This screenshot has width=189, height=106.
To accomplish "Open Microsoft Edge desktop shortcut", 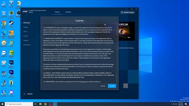I will (x=4, y=34).
